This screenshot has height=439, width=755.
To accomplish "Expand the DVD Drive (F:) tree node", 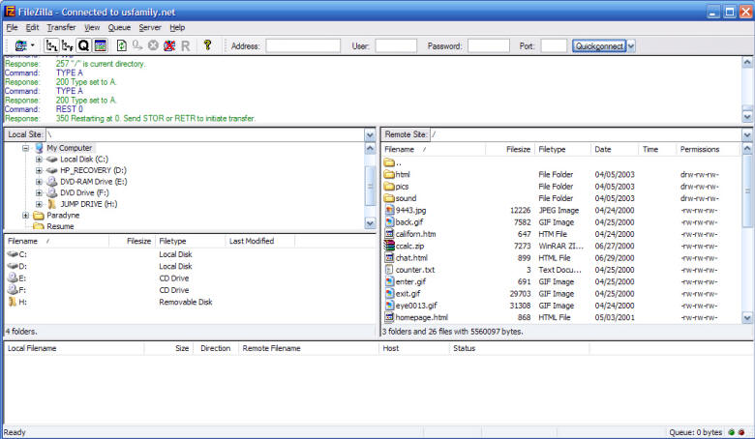I will coord(39,192).
